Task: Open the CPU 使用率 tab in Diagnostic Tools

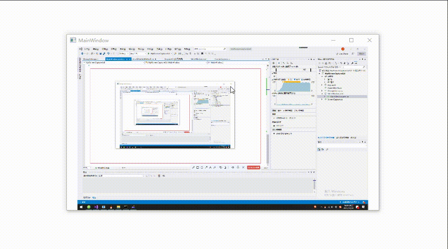Action: click(299, 111)
